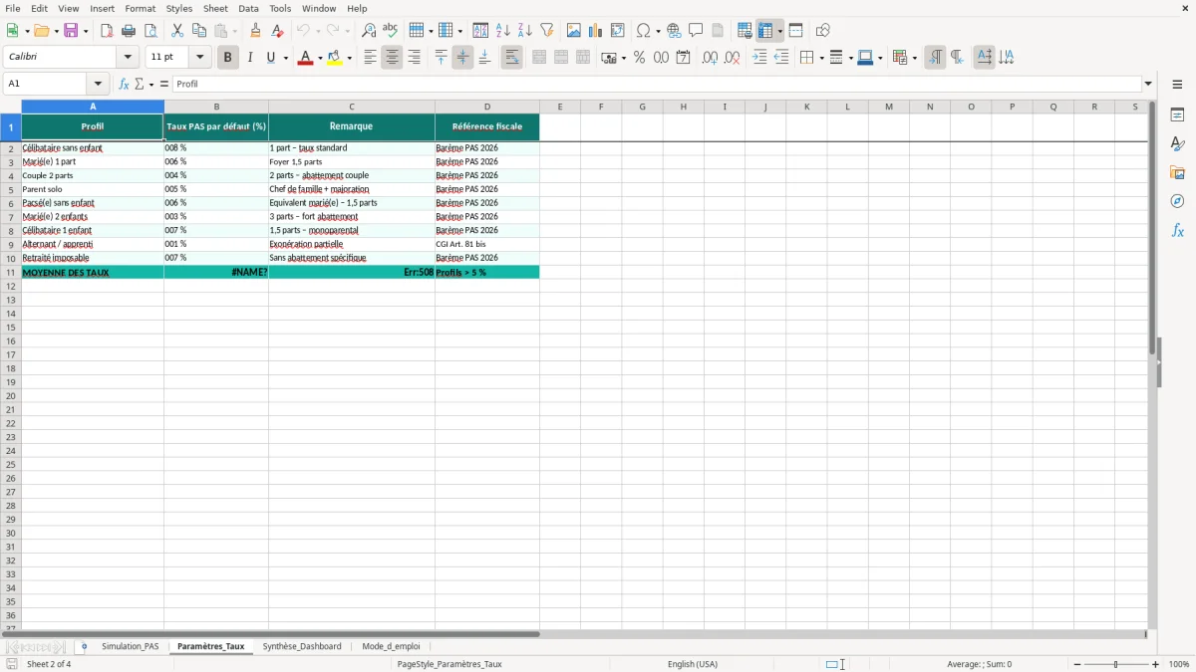
Task: Click Merge and center cells icon
Action: coord(539,58)
